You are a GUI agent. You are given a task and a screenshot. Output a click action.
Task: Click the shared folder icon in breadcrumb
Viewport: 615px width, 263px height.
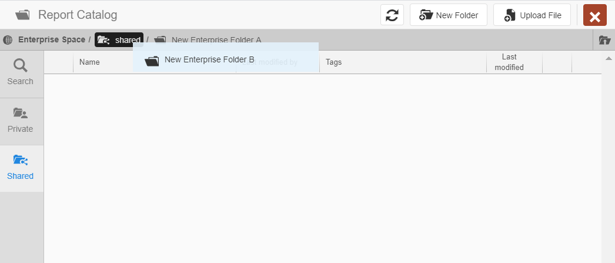pyautogui.click(x=104, y=40)
